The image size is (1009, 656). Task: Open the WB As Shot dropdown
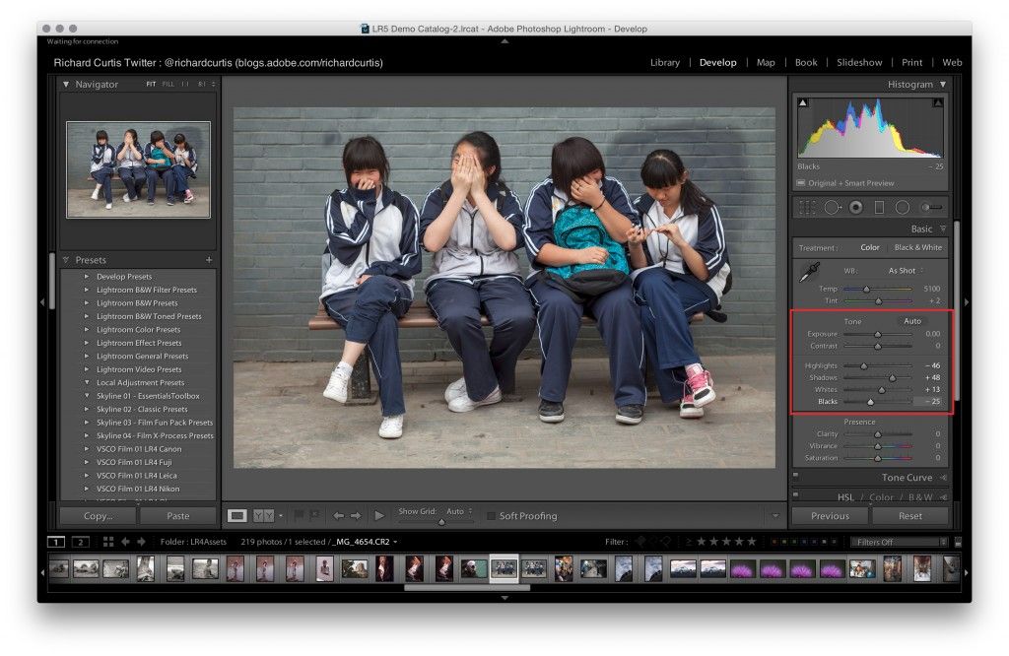click(905, 270)
